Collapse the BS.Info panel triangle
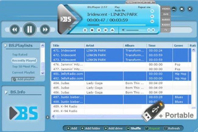Viewport: 198px width, 132px height. [6, 92]
